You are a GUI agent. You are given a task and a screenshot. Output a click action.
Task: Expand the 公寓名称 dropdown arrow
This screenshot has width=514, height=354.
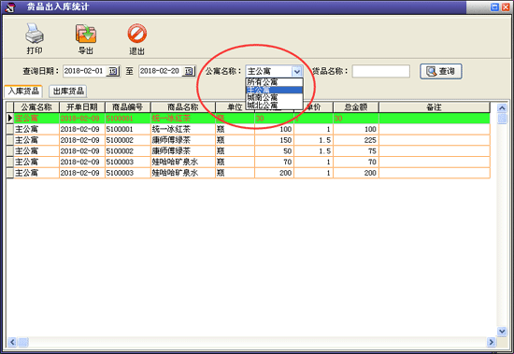click(x=296, y=71)
